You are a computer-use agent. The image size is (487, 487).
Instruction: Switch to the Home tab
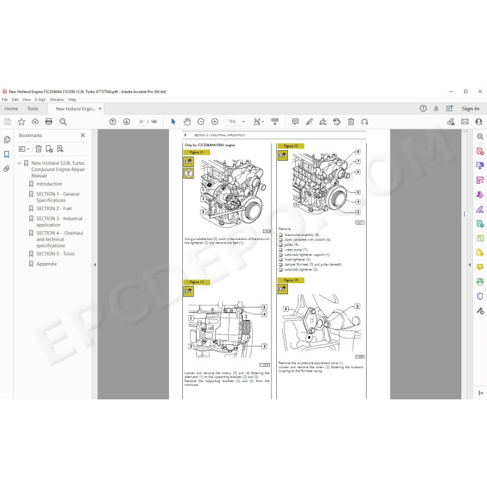[11, 109]
